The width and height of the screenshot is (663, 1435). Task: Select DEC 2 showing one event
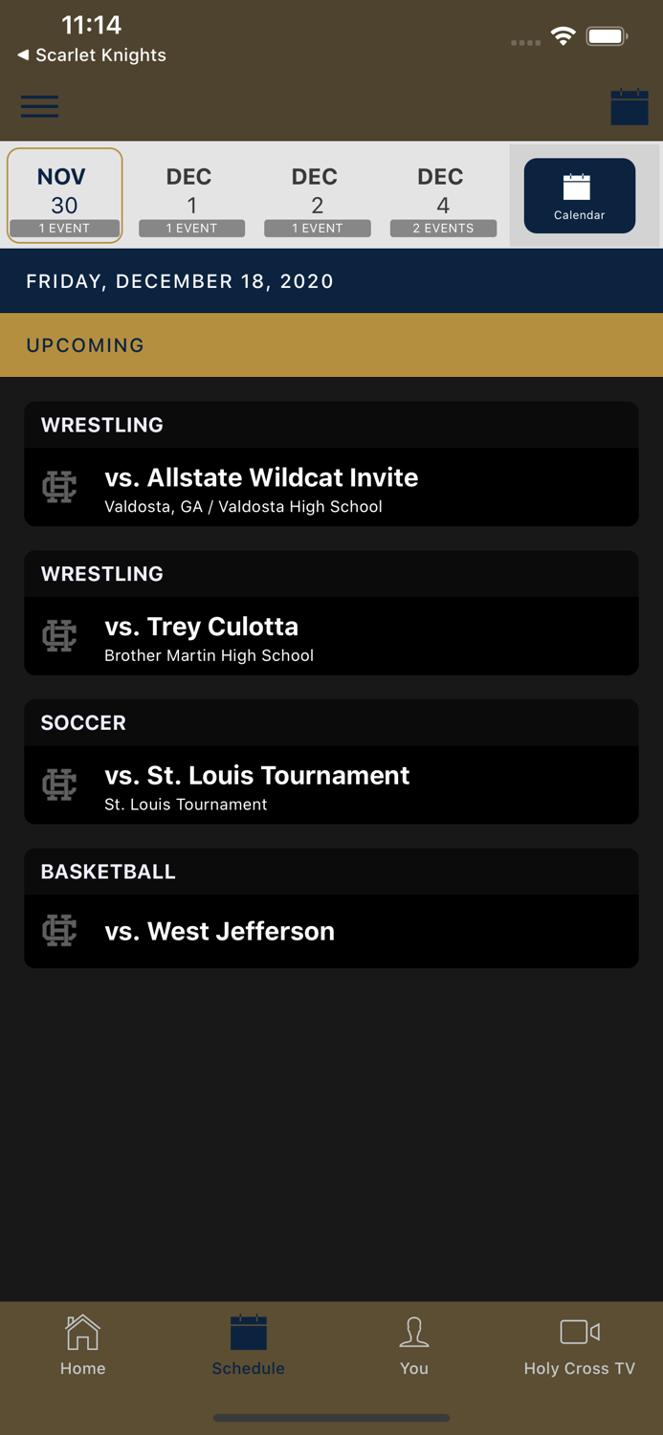tap(317, 195)
